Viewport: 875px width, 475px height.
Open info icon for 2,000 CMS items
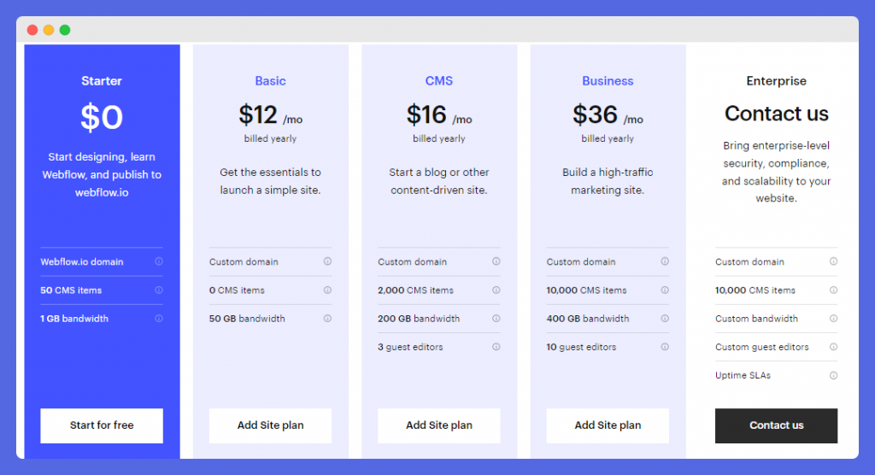pos(496,290)
